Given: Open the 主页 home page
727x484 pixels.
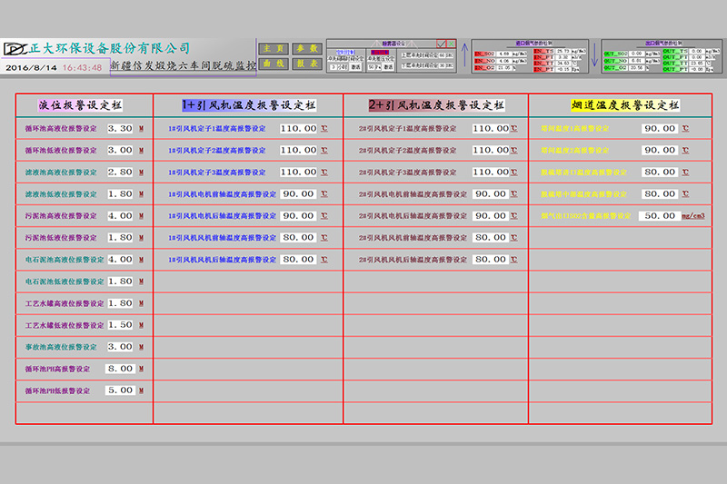Looking at the screenshot, I should (274, 49).
